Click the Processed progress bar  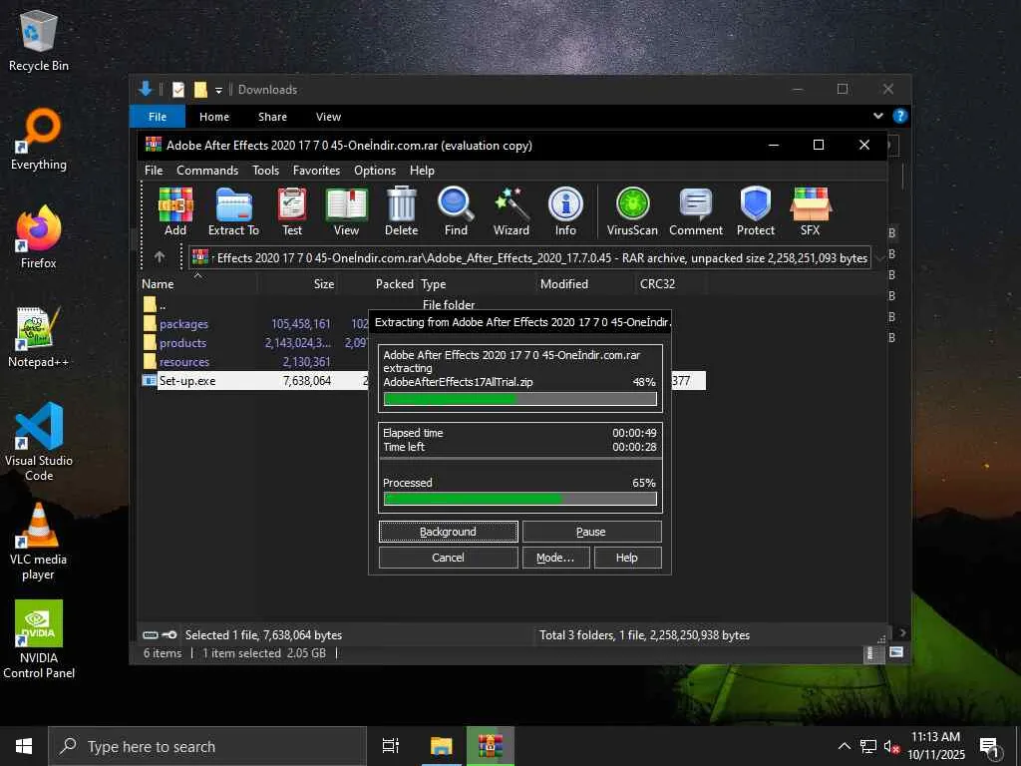pyautogui.click(x=519, y=499)
